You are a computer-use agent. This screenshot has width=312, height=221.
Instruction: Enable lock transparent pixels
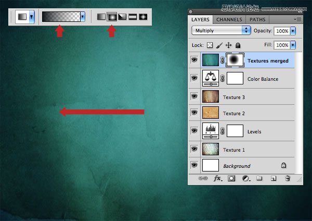click(211, 45)
